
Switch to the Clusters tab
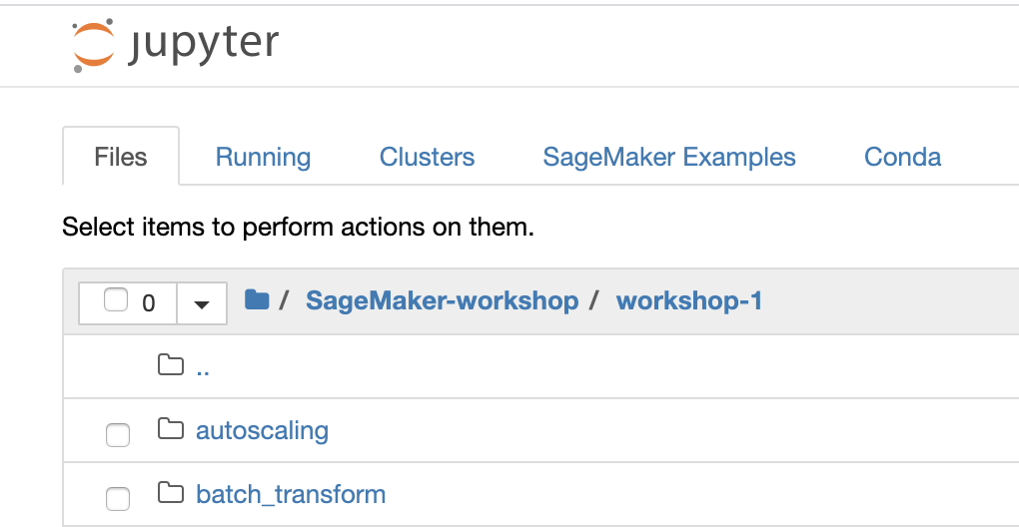coord(427,157)
